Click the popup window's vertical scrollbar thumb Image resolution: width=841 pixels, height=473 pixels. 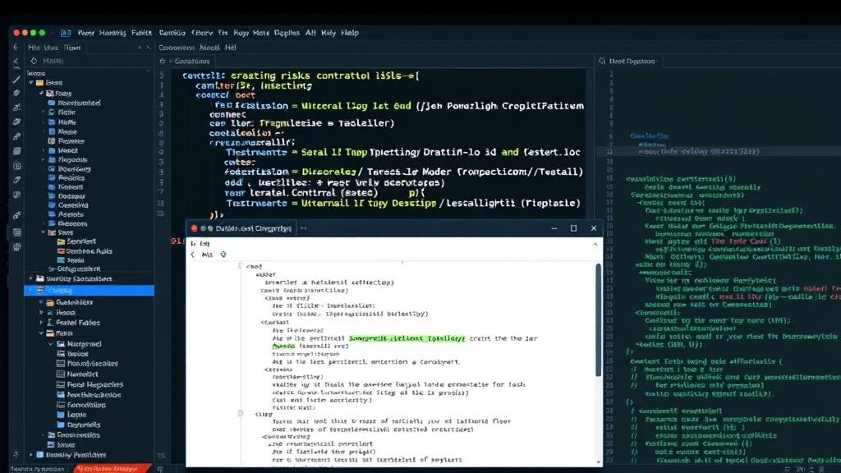click(598, 319)
